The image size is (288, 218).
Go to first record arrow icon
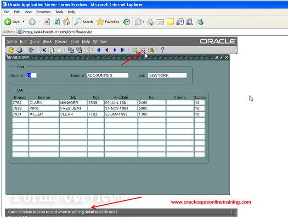[x=98, y=50]
